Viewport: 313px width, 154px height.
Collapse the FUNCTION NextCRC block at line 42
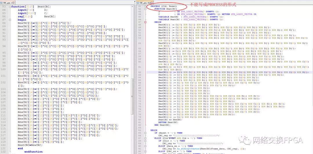click(145, 9)
